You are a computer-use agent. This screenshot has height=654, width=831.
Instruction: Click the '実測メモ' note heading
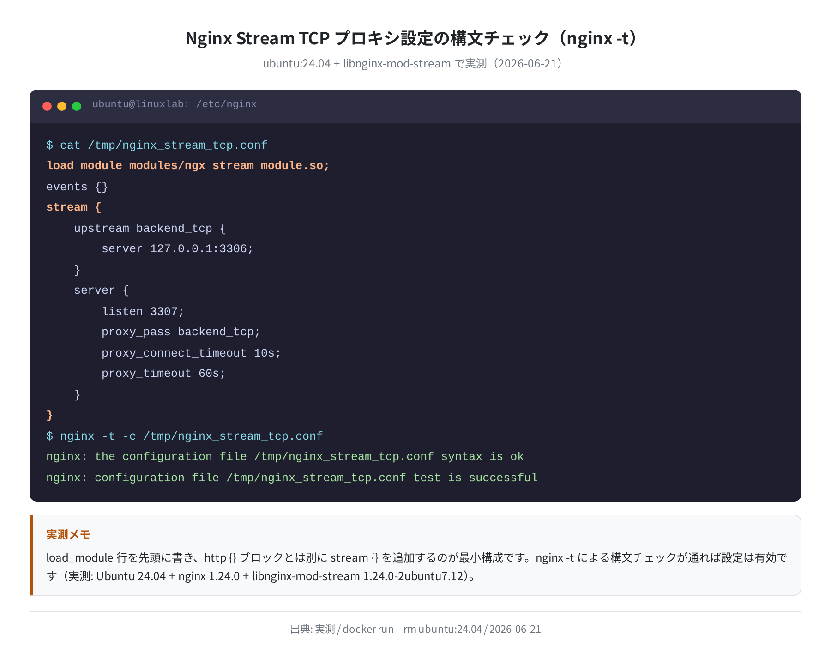[x=68, y=534]
